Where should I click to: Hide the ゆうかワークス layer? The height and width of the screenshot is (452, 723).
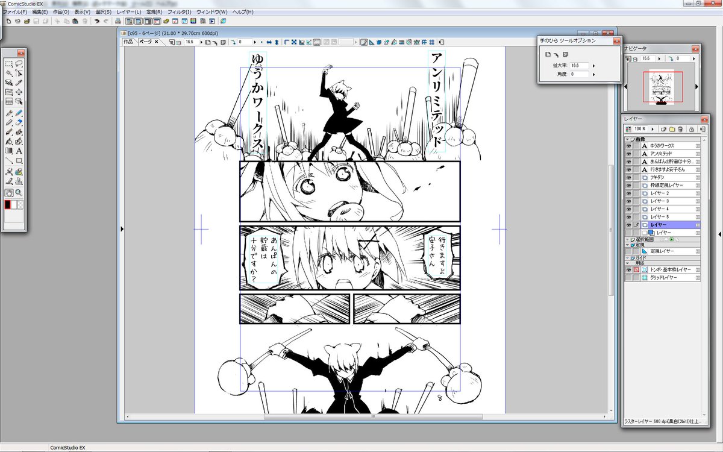pos(628,146)
